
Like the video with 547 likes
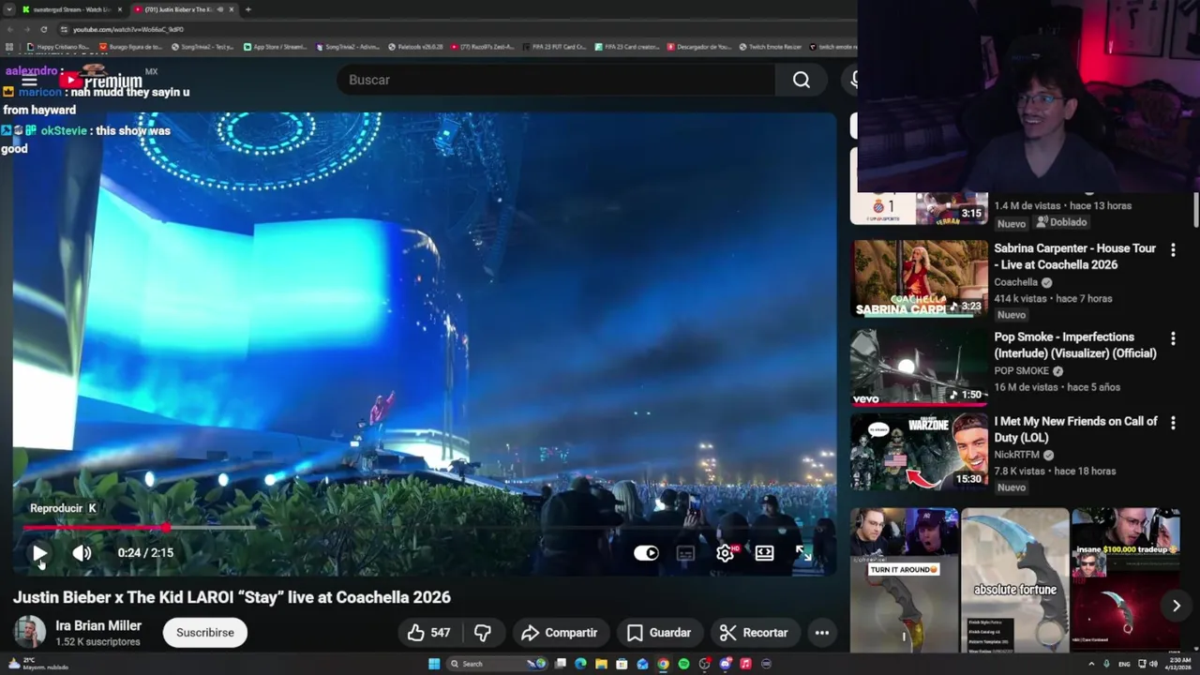click(428, 633)
